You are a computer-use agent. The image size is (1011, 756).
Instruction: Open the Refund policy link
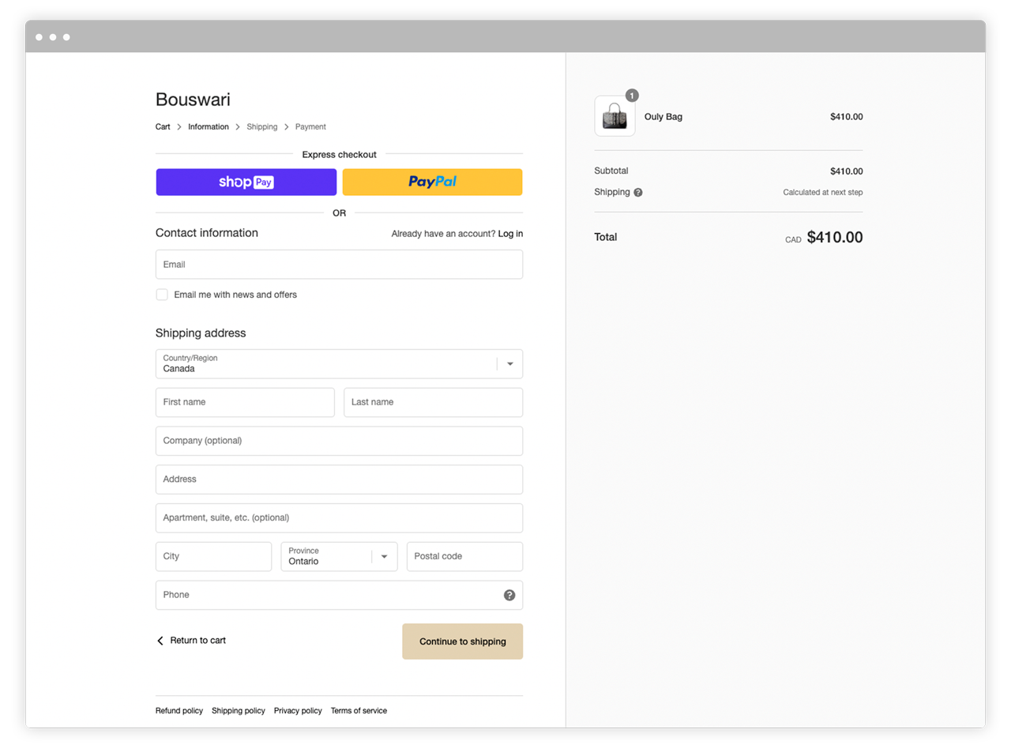coord(179,711)
